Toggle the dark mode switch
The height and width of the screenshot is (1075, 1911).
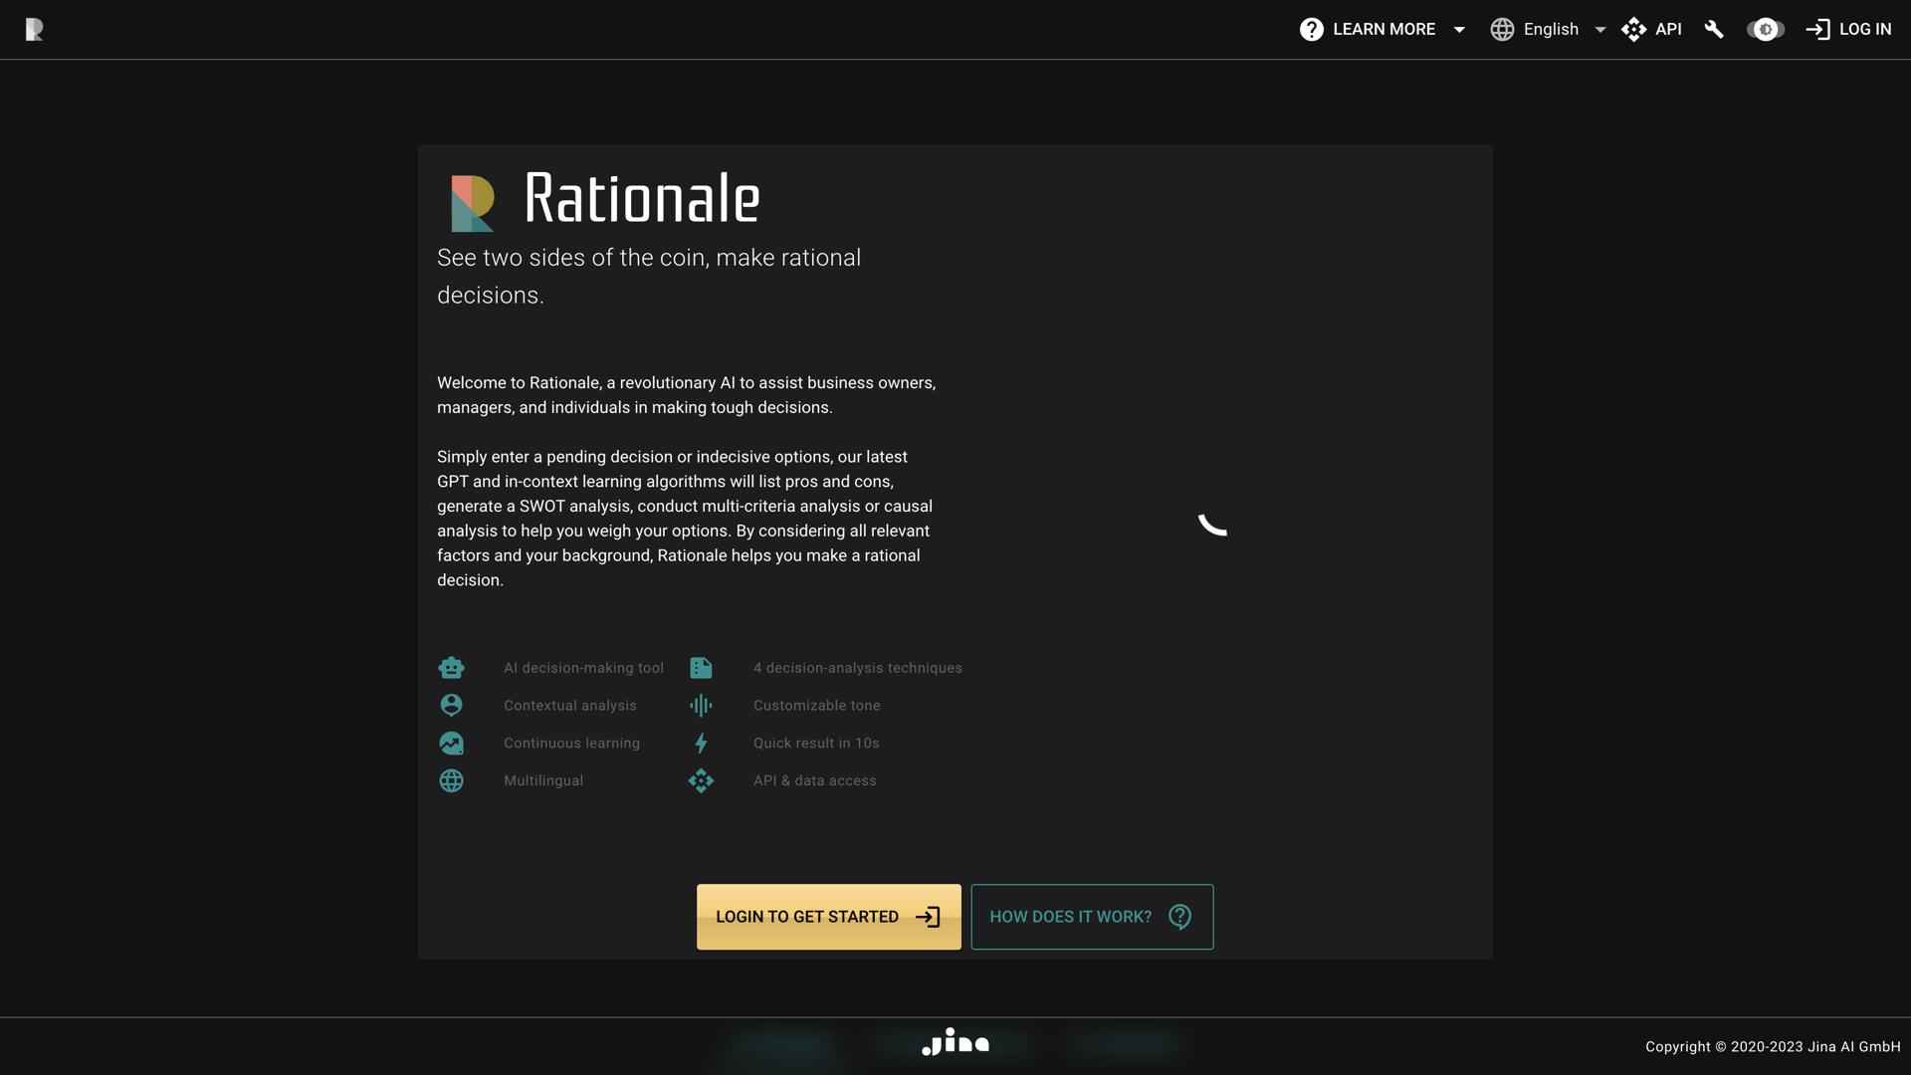pyautogui.click(x=1766, y=30)
